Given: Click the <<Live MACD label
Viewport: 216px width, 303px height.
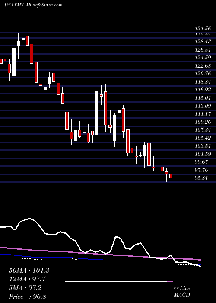Looking at the screenshot, I should click(182, 292).
